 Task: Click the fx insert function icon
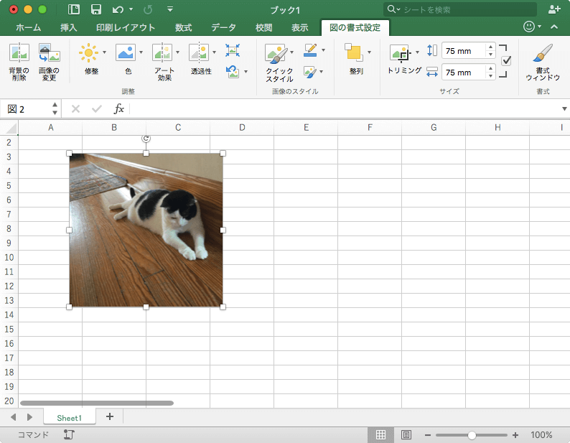(x=119, y=108)
